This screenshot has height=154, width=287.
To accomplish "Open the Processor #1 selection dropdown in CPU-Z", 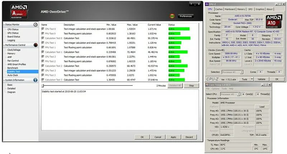I will click(241, 72).
